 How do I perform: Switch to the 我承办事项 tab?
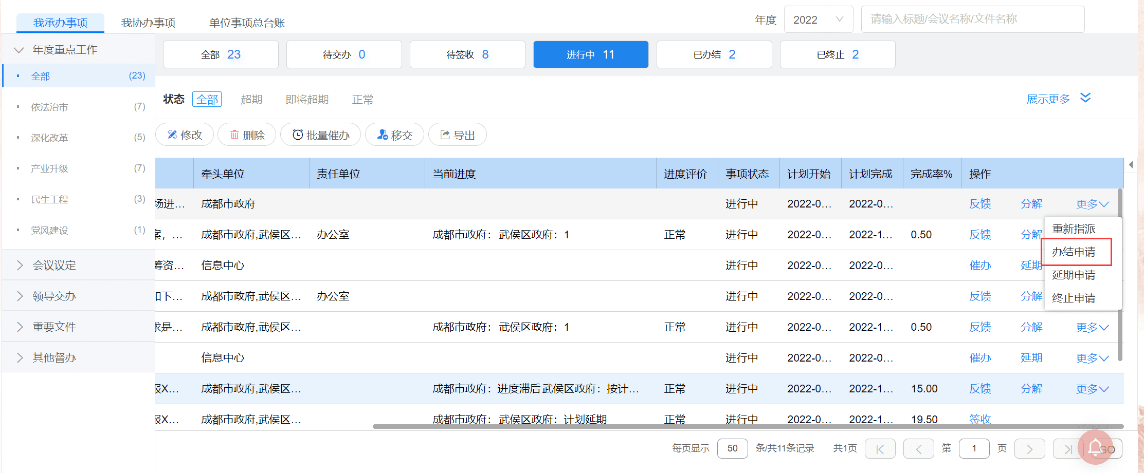[60, 23]
